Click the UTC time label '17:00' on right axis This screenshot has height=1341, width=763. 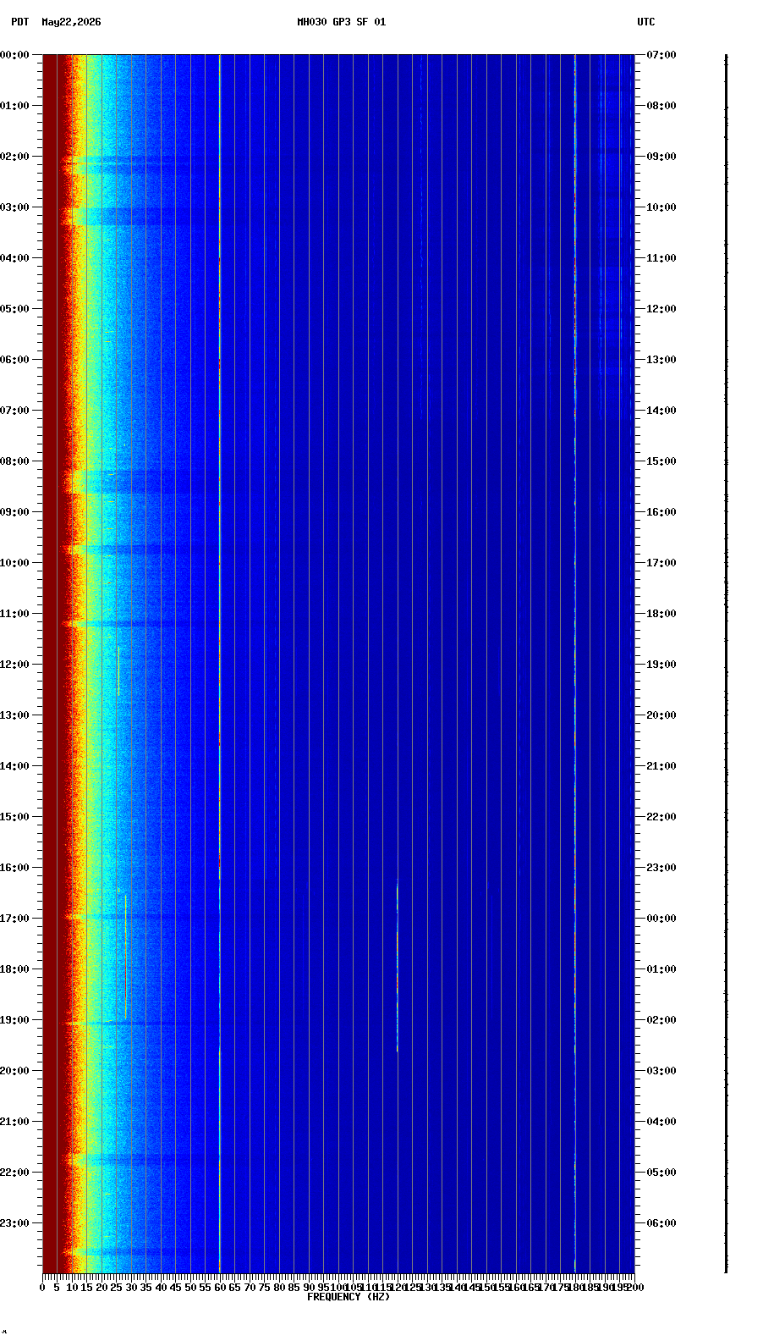point(661,563)
